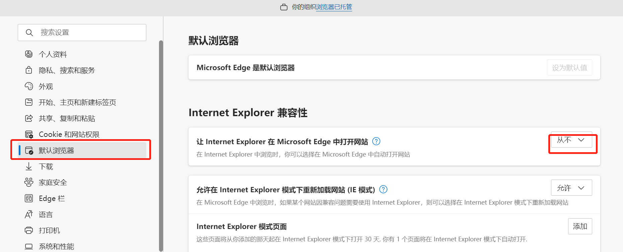The height and width of the screenshot is (252, 623).
Task: Click help icon next to 让 Internet Explorer
Action: pyautogui.click(x=376, y=142)
